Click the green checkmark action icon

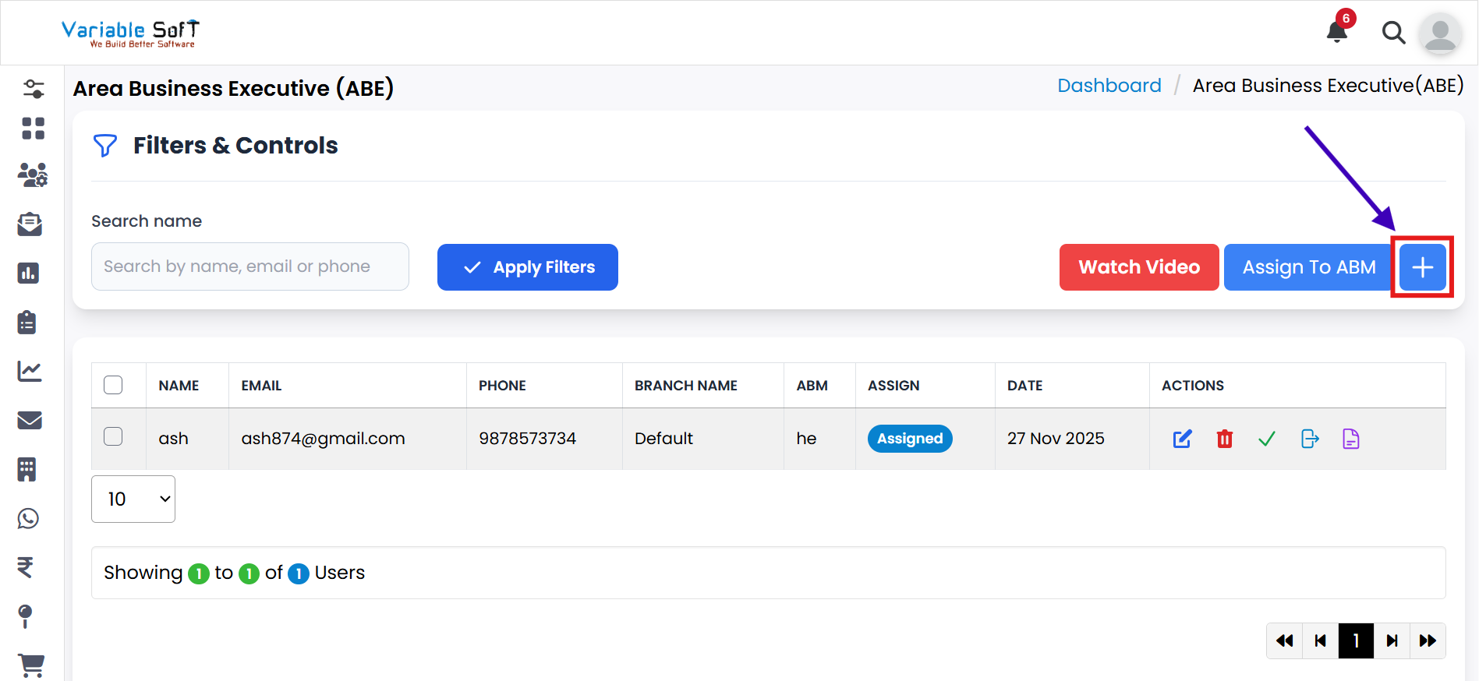click(1267, 439)
